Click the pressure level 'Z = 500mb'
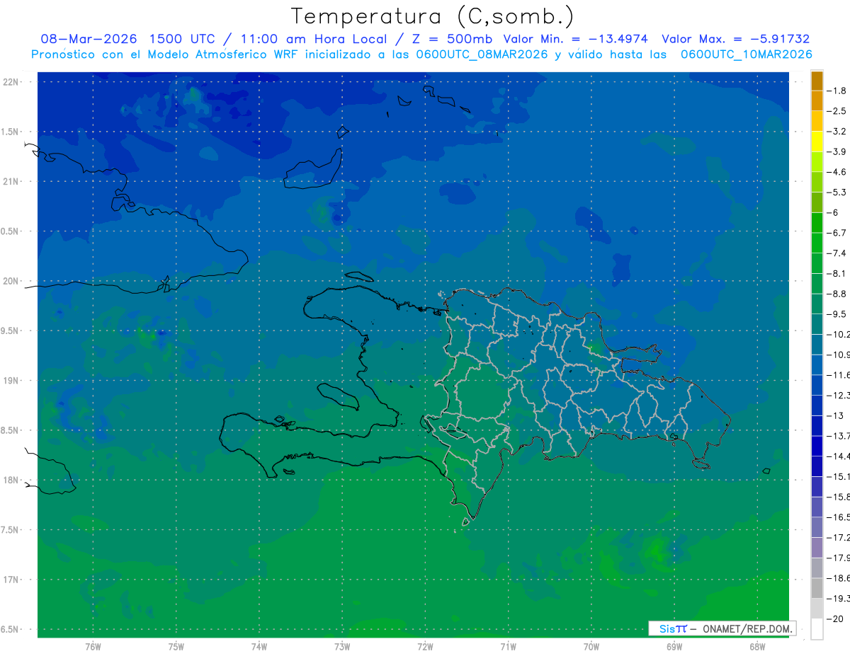 tap(450, 39)
